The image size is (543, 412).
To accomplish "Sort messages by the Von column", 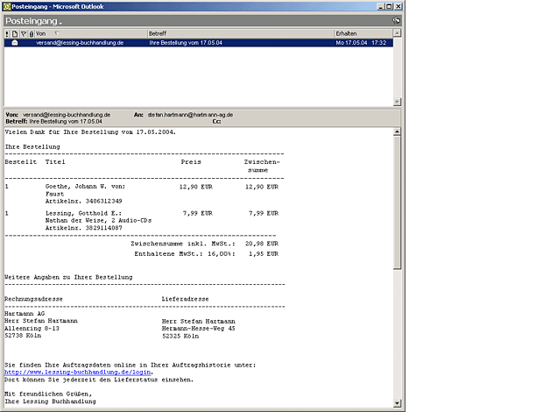I will pos(91,33).
